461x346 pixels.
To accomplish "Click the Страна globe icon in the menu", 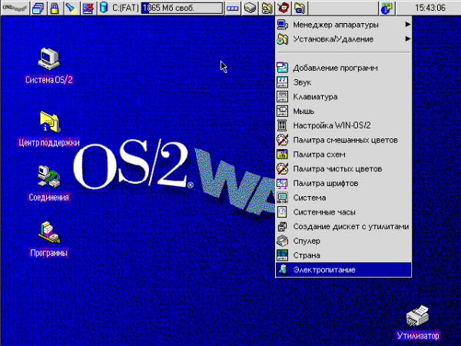I will pos(283,255).
